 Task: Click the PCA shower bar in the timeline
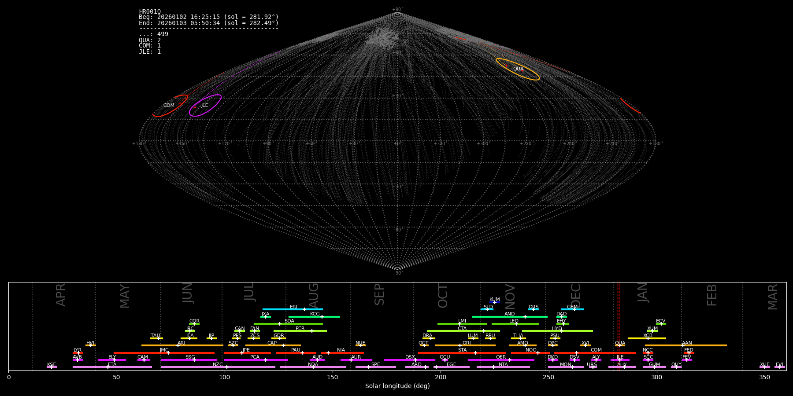[256, 360]
